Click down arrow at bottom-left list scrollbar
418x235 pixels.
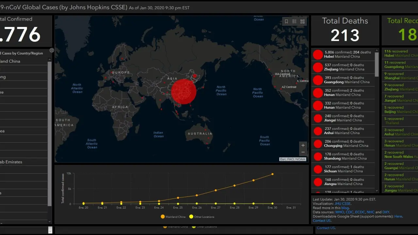pyautogui.click(x=50, y=230)
